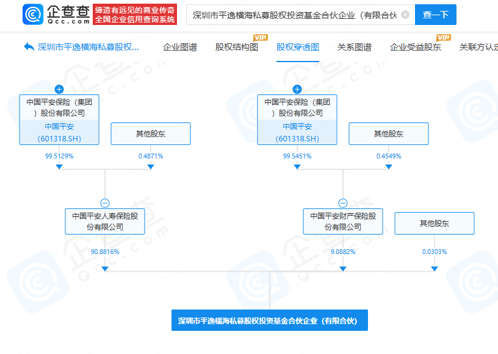Clear the search box with the X icon

pos(405,15)
